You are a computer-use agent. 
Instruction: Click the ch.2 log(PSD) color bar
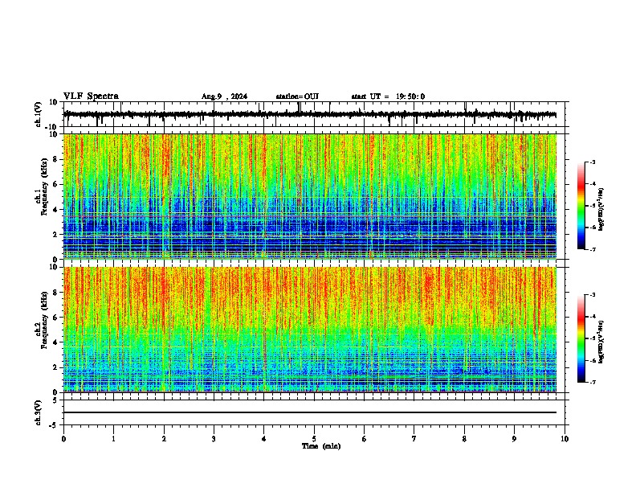point(581,338)
